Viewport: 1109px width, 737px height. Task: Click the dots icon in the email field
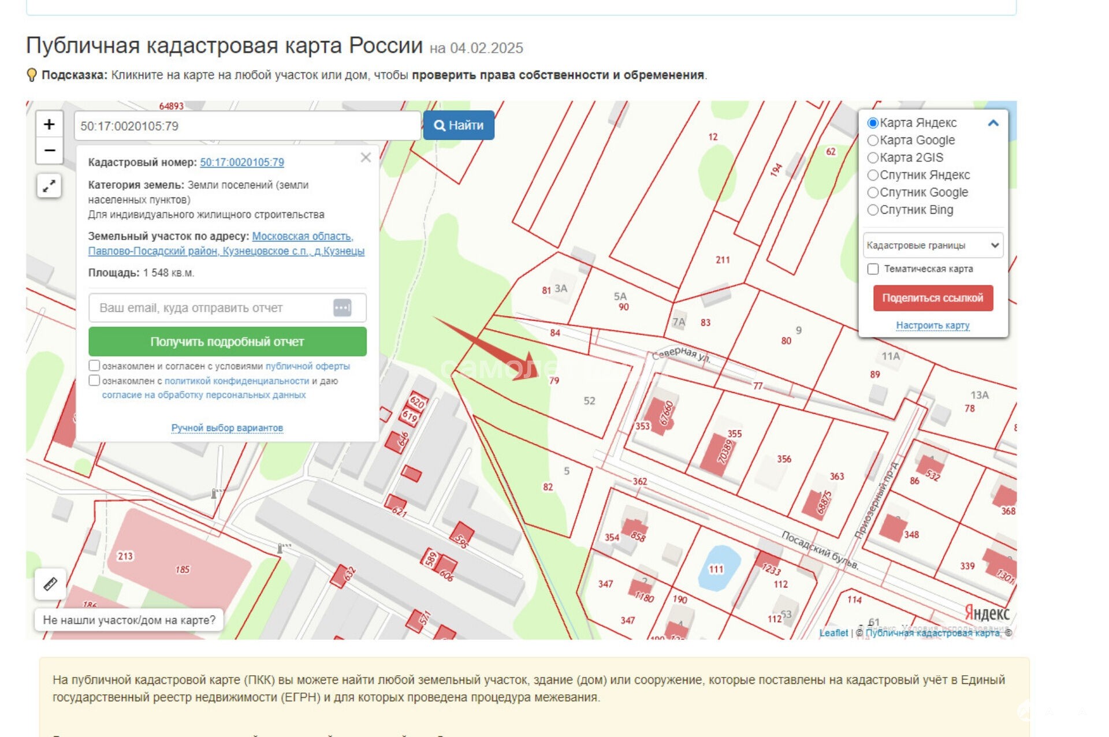click(x=342, y=308)
